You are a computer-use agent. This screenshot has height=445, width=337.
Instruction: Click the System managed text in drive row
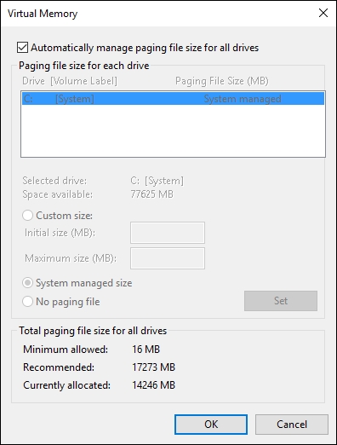click(x=243, y=99)
